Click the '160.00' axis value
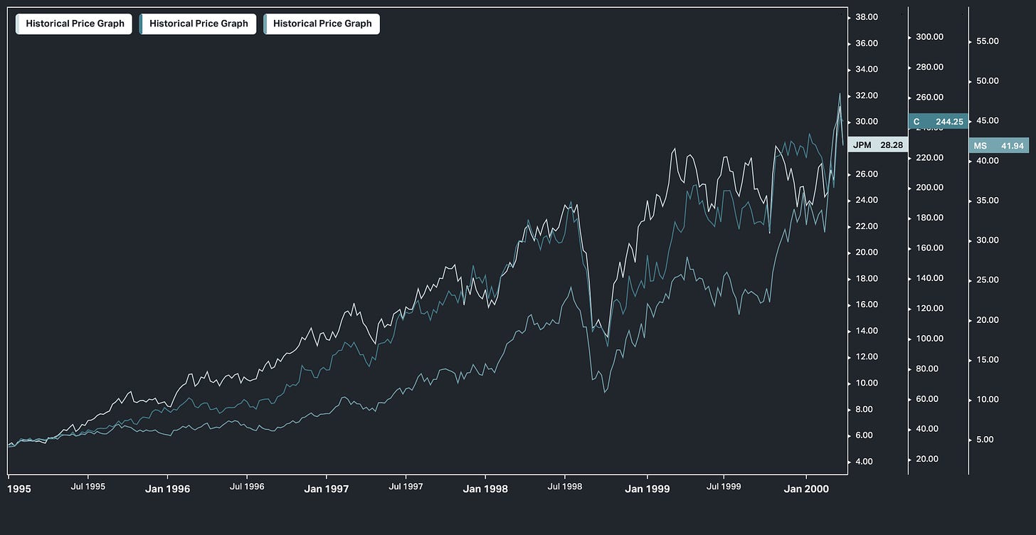The image size is (1036, 535). pyautogui.click(x=929, y=248)
